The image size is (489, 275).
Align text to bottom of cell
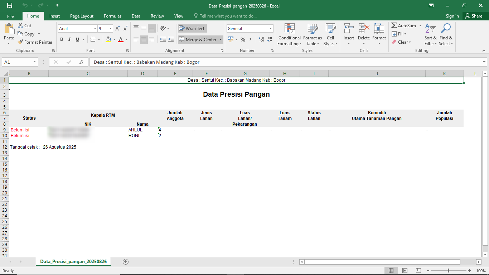pyautogui.click(x=152, y=28)
